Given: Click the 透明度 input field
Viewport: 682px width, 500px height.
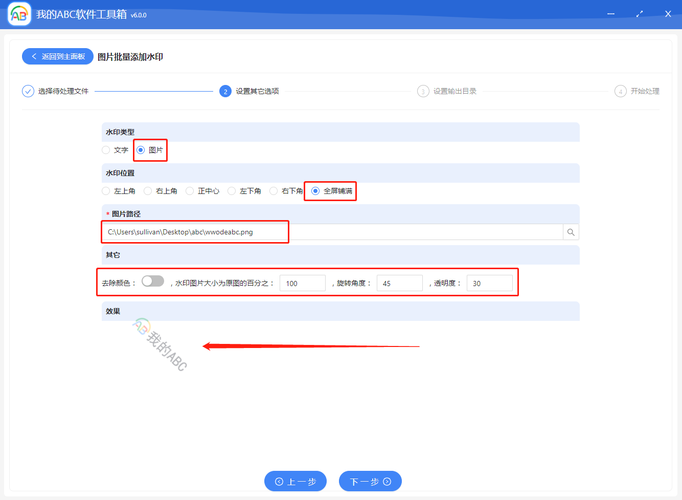Looking at the screenshot, I should tap(489, 283).
